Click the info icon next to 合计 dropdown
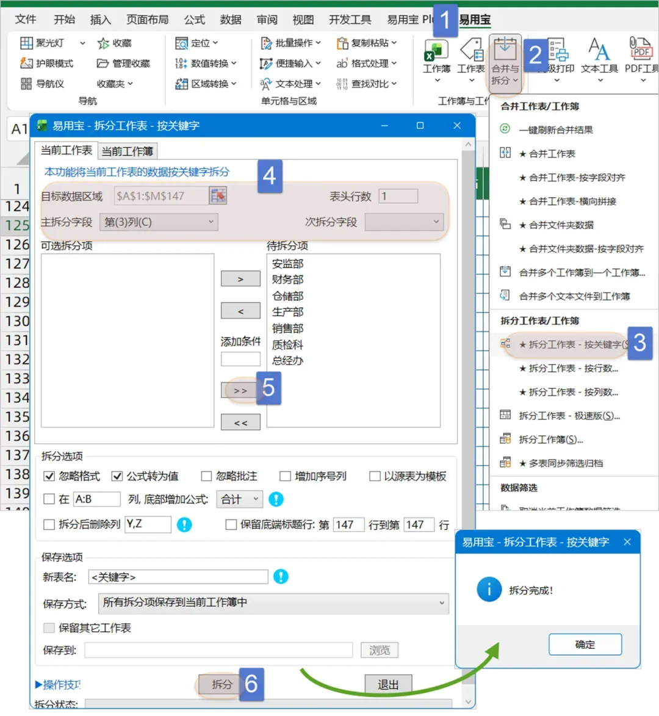This screenshot has height=716, width=659. (276, 499)
